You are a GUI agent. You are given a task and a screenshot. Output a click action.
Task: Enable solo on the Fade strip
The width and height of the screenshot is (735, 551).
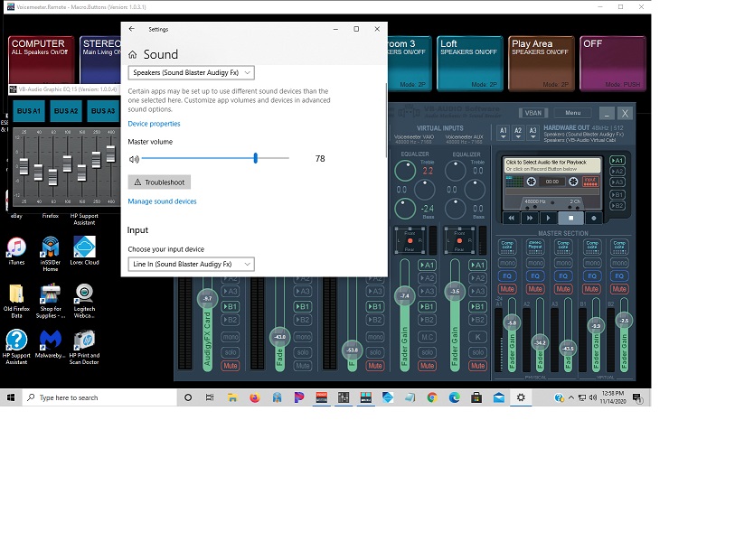pyautogui.click(x=303, y=352)
